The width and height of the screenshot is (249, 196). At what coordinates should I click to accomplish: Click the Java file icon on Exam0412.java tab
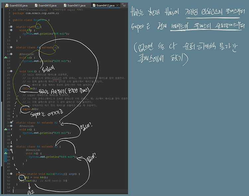[x=94, y=5]
